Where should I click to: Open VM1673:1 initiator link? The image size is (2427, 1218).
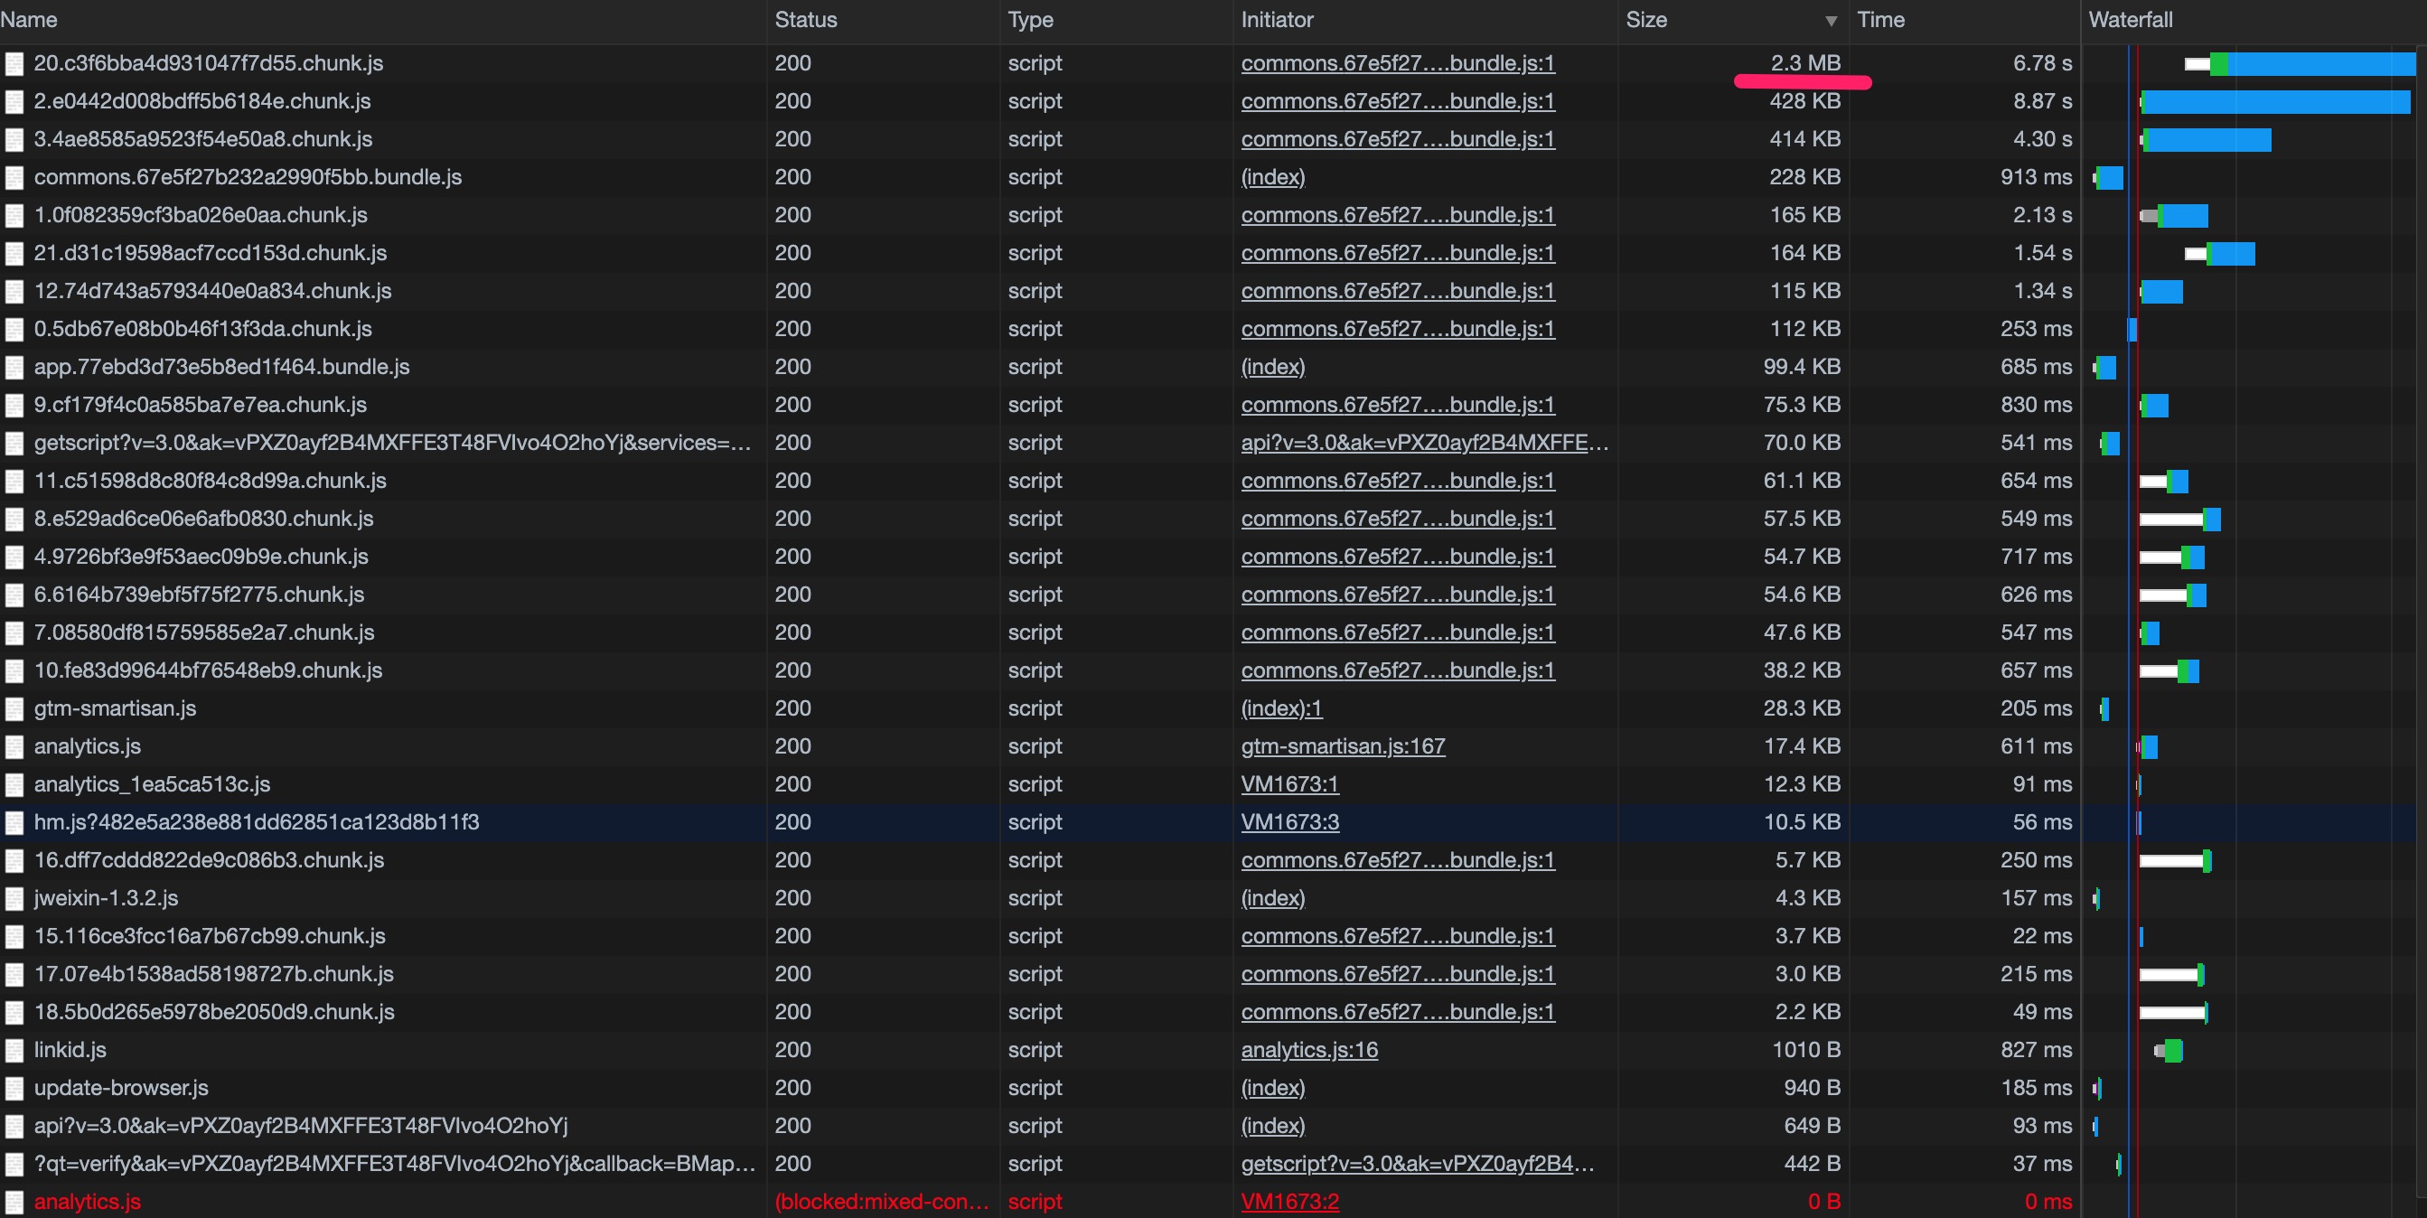1289,783
